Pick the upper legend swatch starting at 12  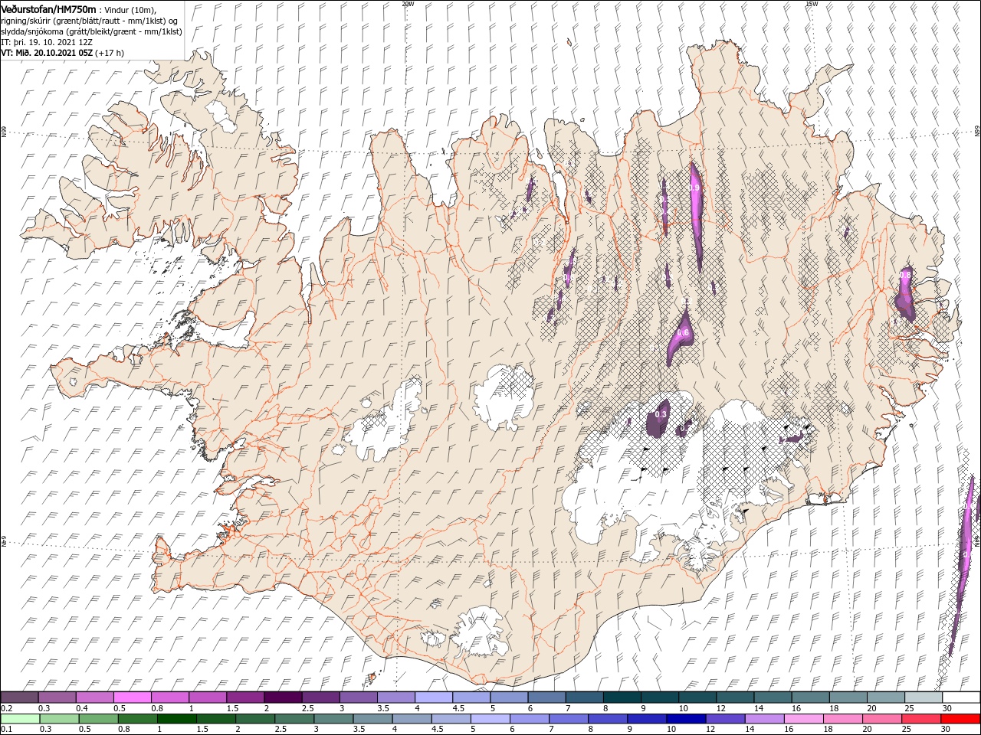734,697
